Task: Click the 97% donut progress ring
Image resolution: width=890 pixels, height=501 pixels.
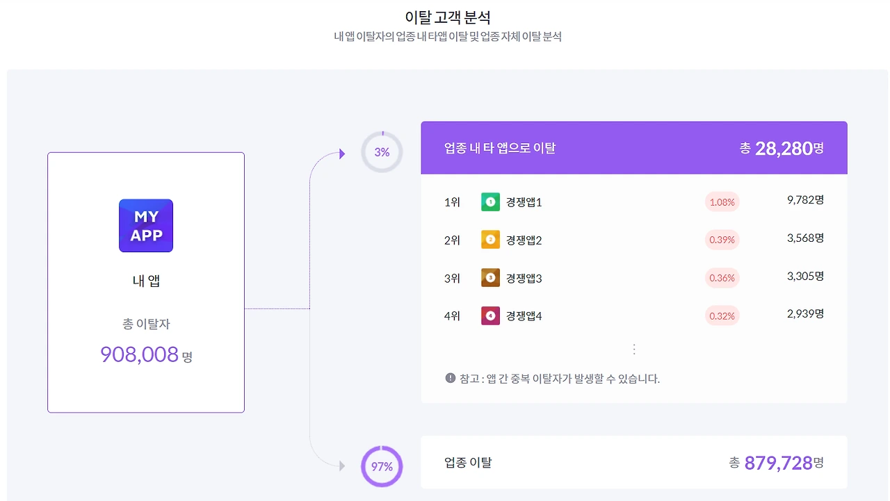Action: 381,466
